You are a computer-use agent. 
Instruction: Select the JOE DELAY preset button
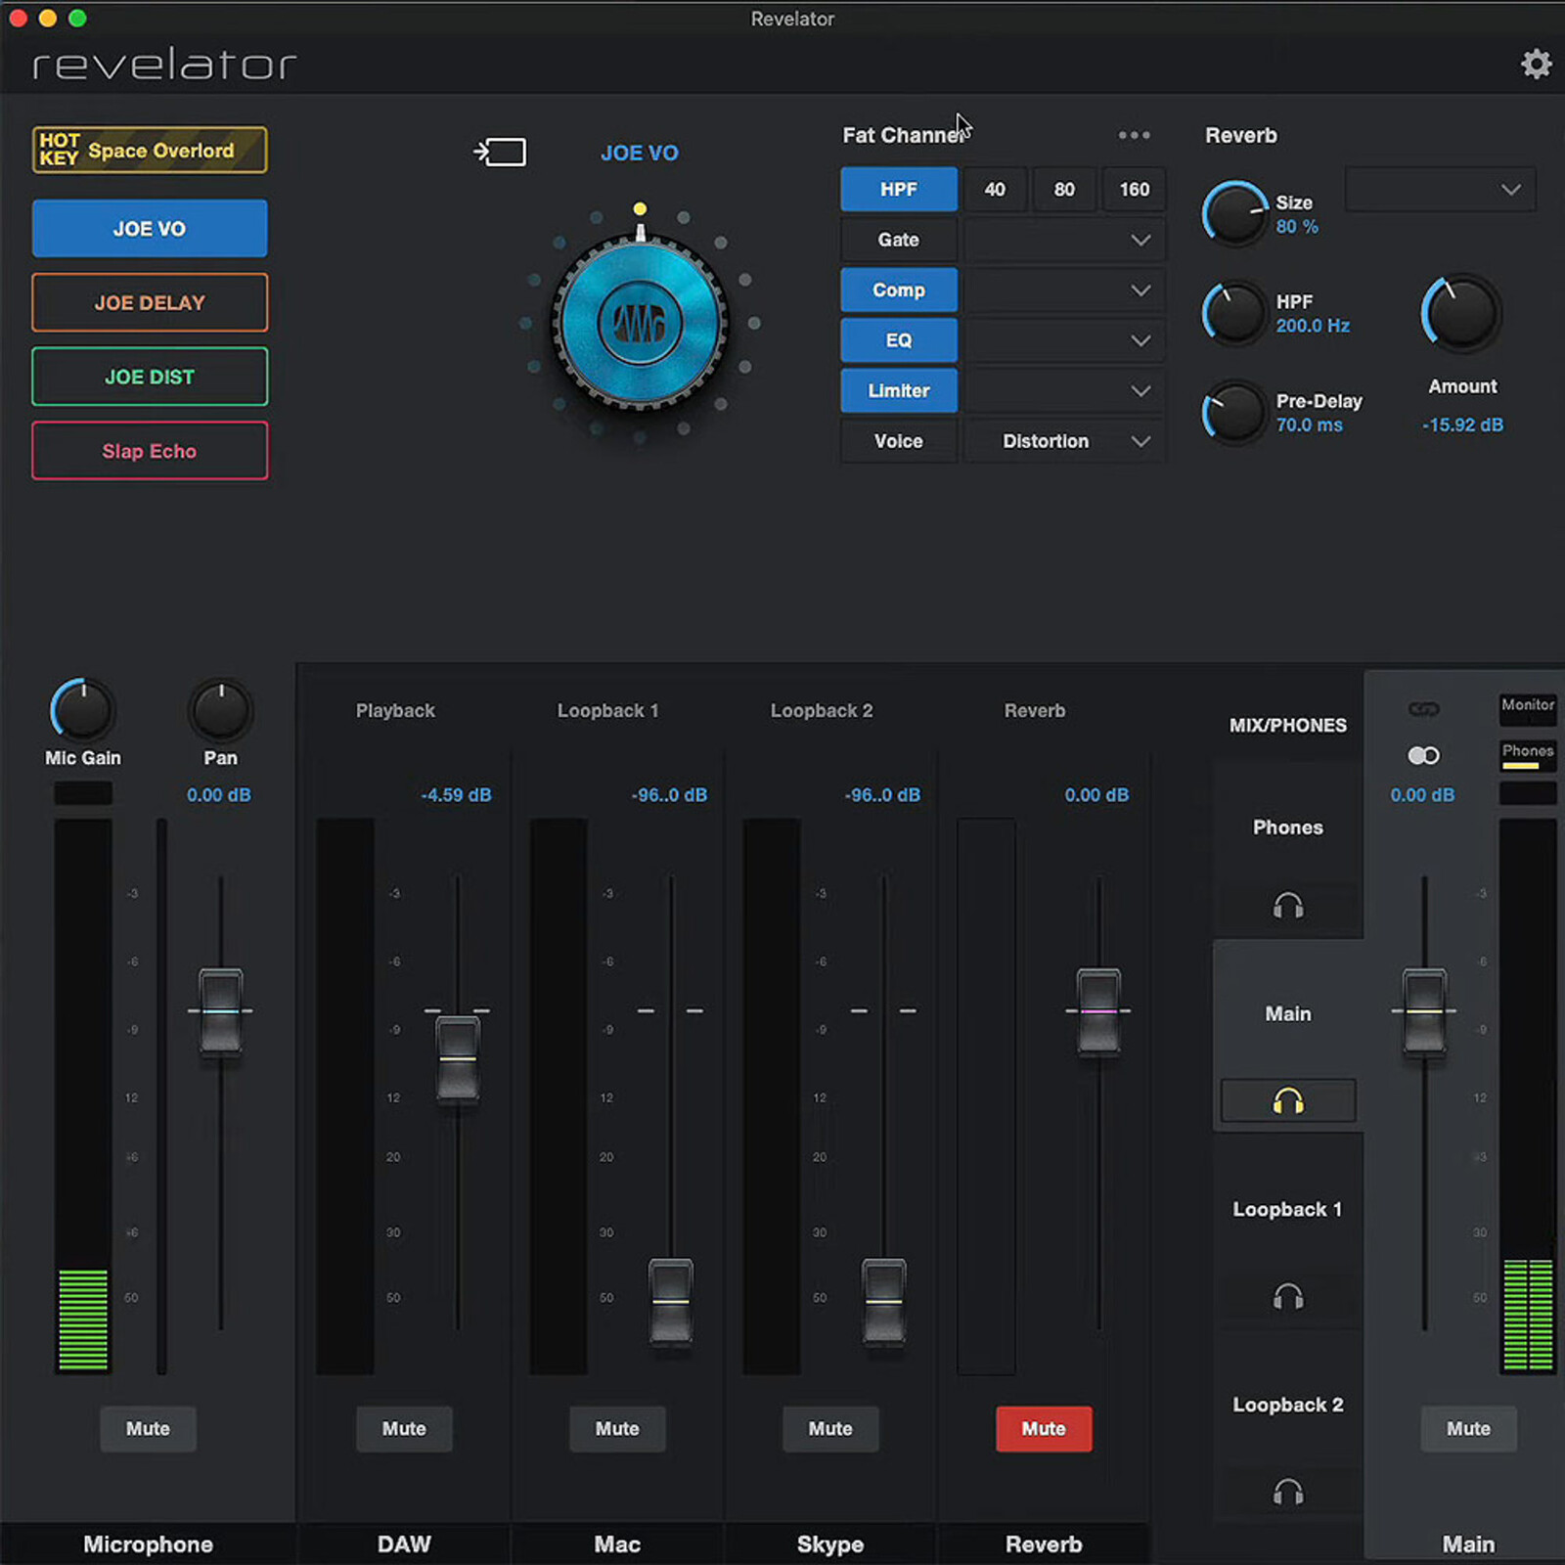[x=150, y=302]
